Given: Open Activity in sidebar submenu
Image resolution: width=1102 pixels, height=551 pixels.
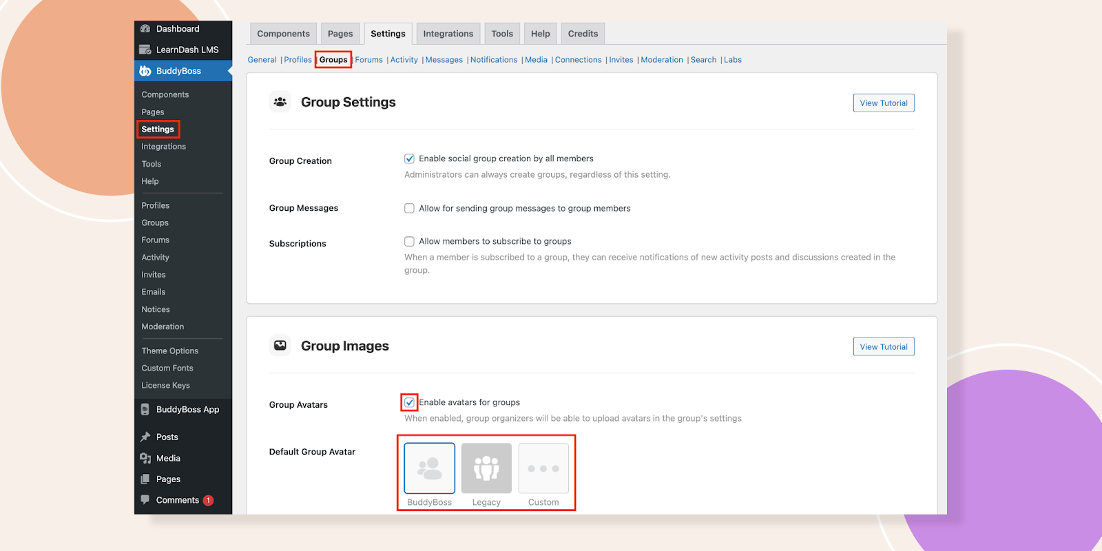Looking at the screenshot, I should point(156,257).
